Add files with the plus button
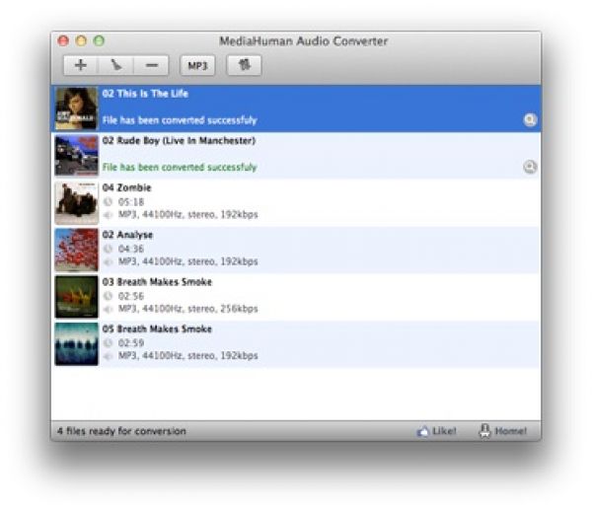The image size is (592, 511). pos(81,65)
